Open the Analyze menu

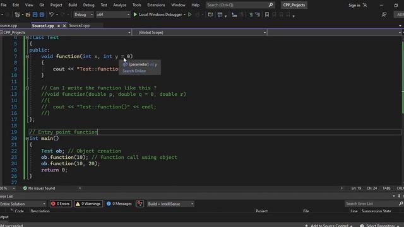coord(120,5)
